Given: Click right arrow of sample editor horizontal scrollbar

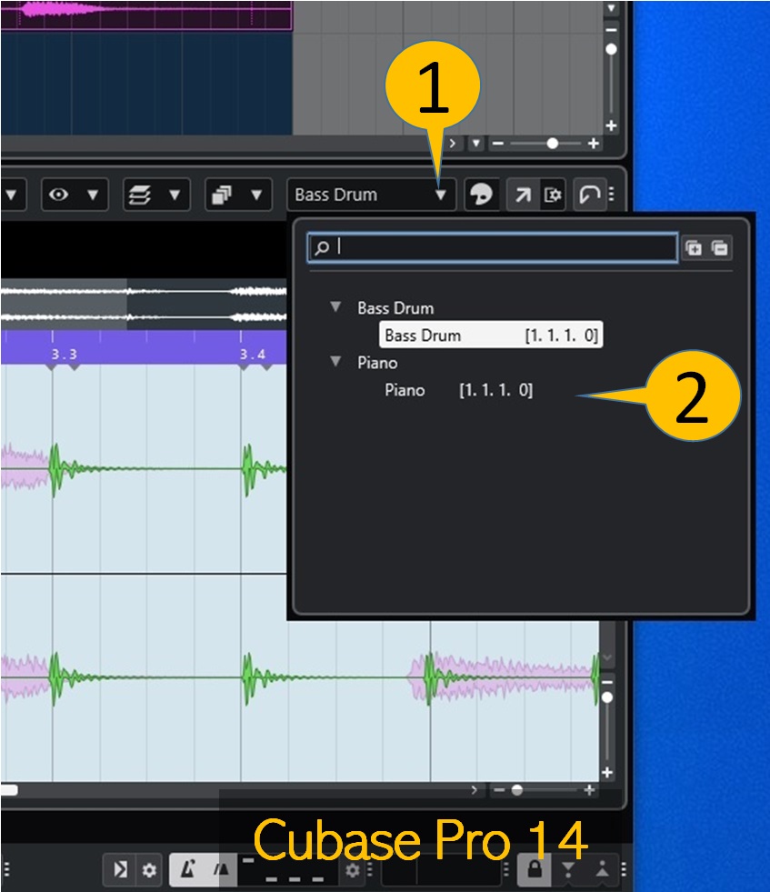Looking at the screenshot, I should tap(474, 789).
